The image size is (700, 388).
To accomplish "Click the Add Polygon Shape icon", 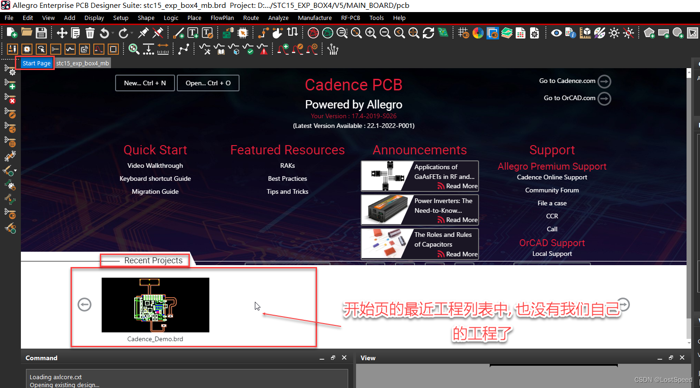I will [649, 33].
